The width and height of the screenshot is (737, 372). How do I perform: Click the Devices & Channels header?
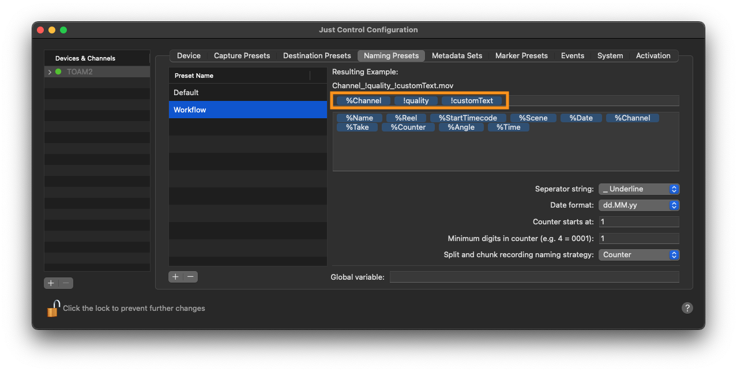tap(97, 58)
